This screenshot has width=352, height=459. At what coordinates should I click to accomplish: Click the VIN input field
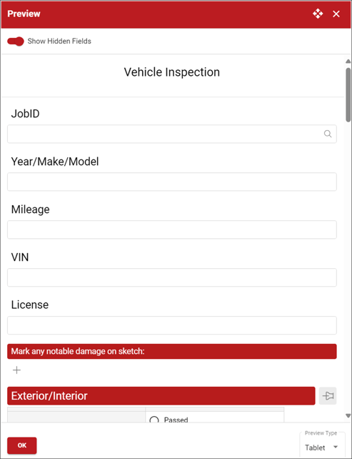click(172, 277)
